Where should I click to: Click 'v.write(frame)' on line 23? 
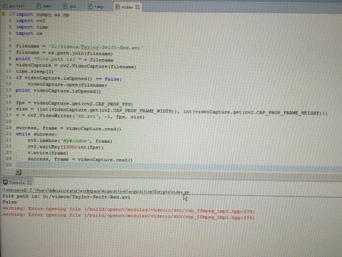click(48, 153)
